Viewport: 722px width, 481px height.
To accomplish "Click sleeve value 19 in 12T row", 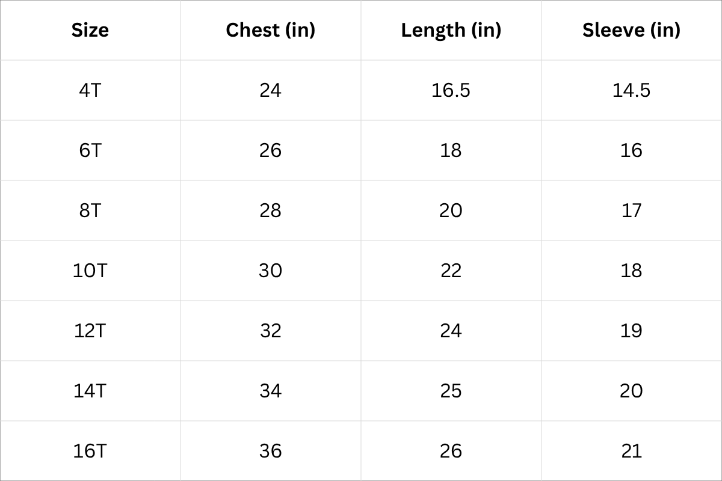I will [x=631, y=331].
